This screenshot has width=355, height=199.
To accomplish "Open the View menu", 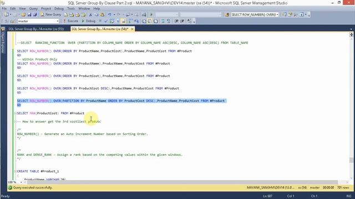I will click(22, 9).
